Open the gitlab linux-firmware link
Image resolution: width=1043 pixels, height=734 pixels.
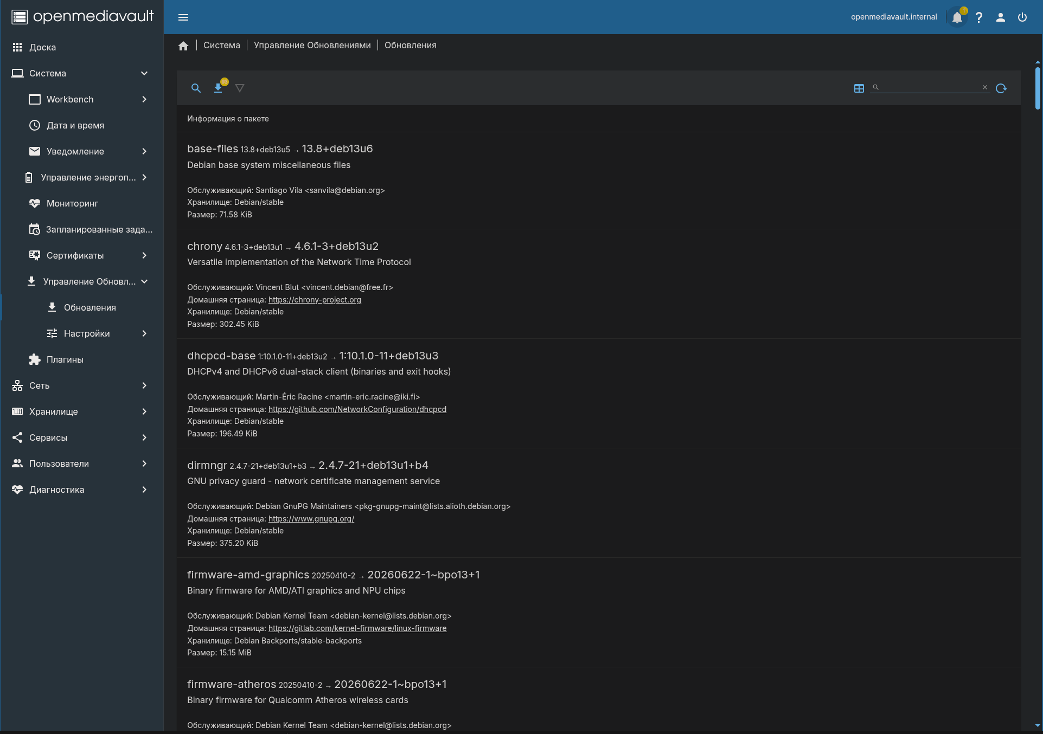tap(357, 628)
